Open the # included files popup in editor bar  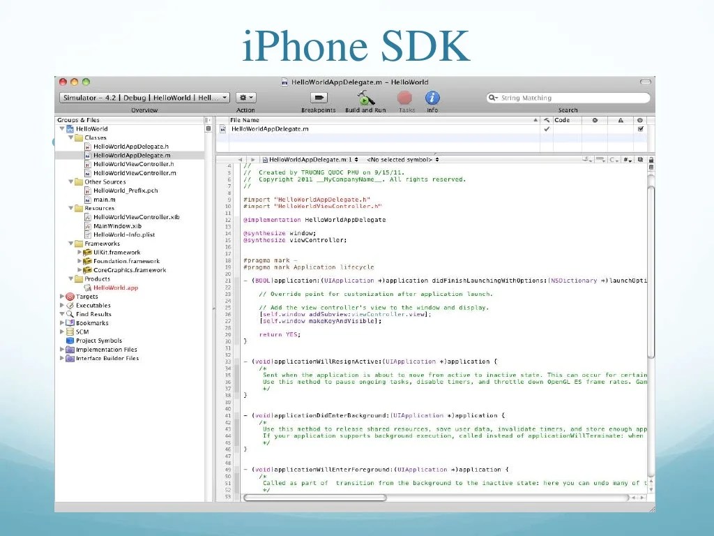[628, 160]
